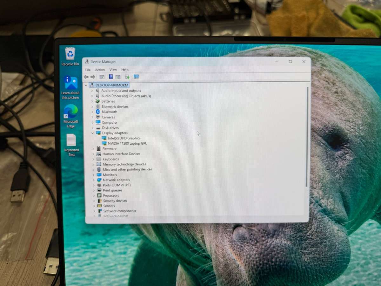This screenshot has width=381, height=286.
Task: Click the toolbar icon with green arrow
Action: click(127, 77)
